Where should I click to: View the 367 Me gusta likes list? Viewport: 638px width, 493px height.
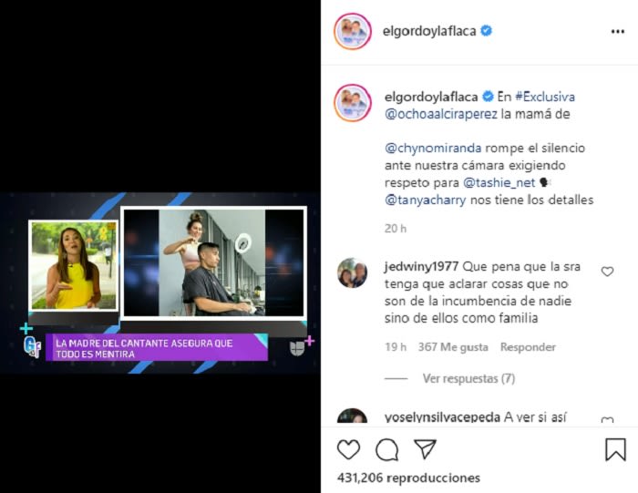(x=453, y=347)
